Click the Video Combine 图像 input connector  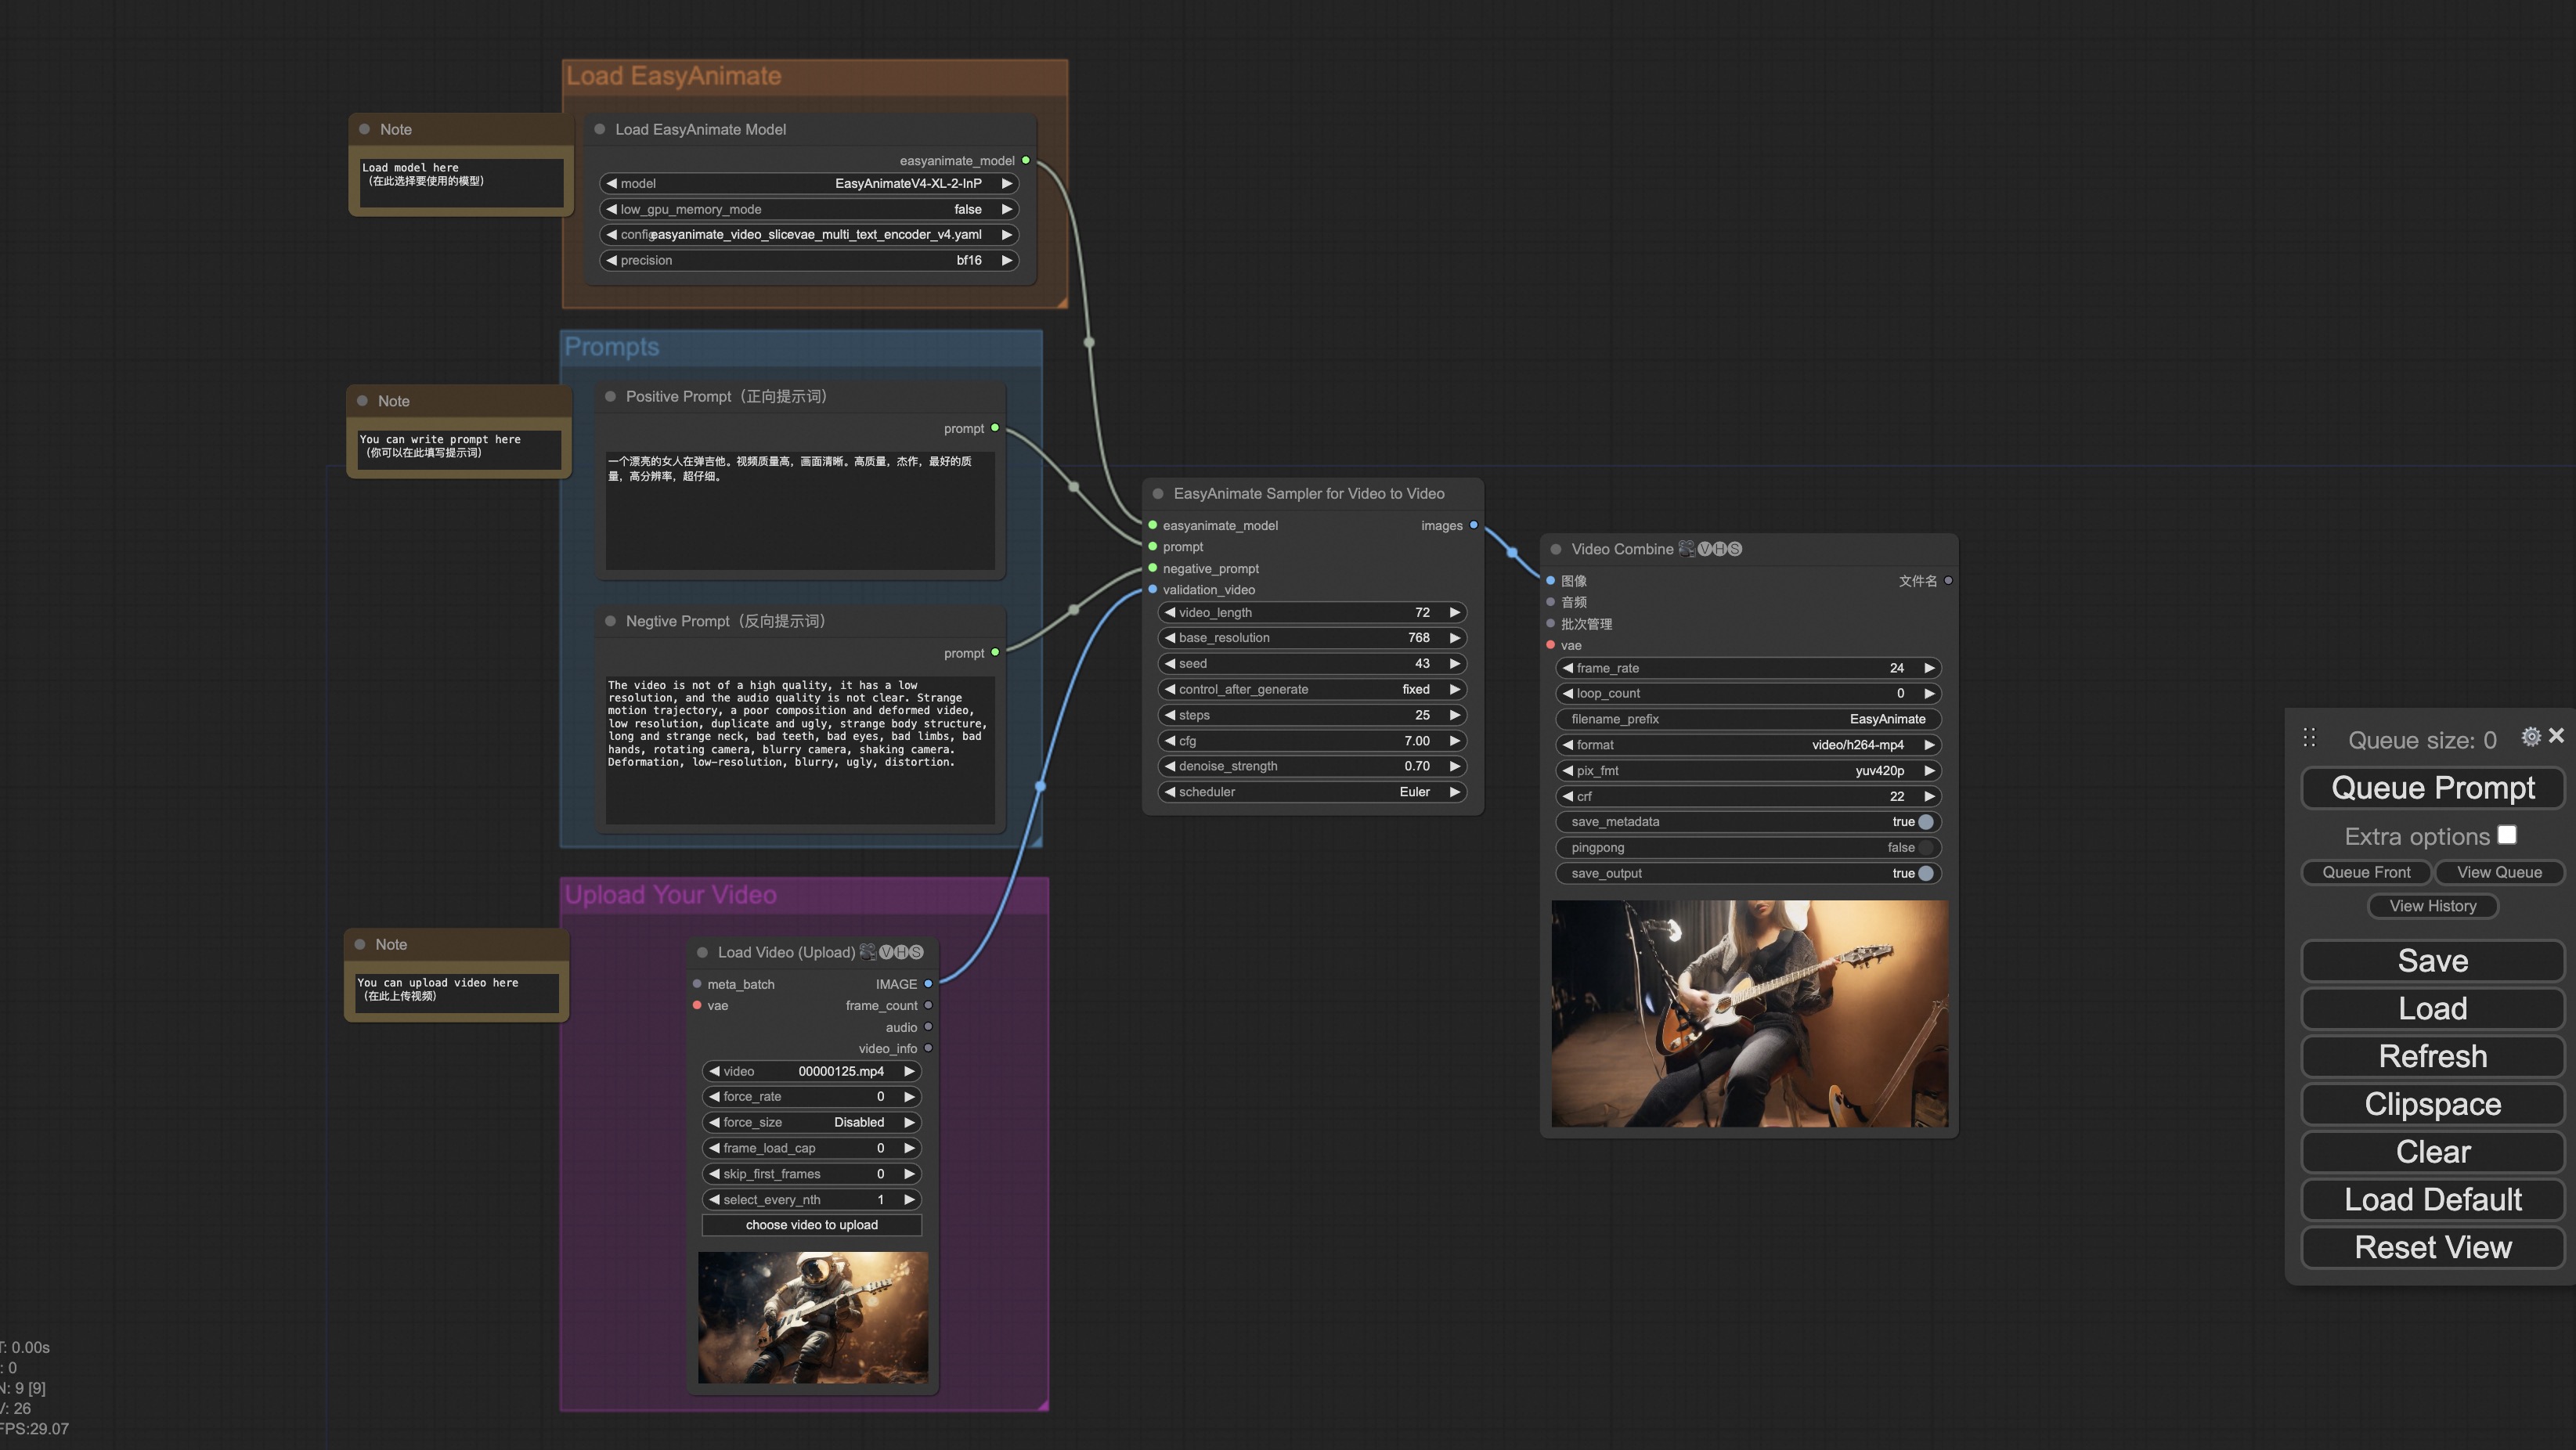[1551, 580]
